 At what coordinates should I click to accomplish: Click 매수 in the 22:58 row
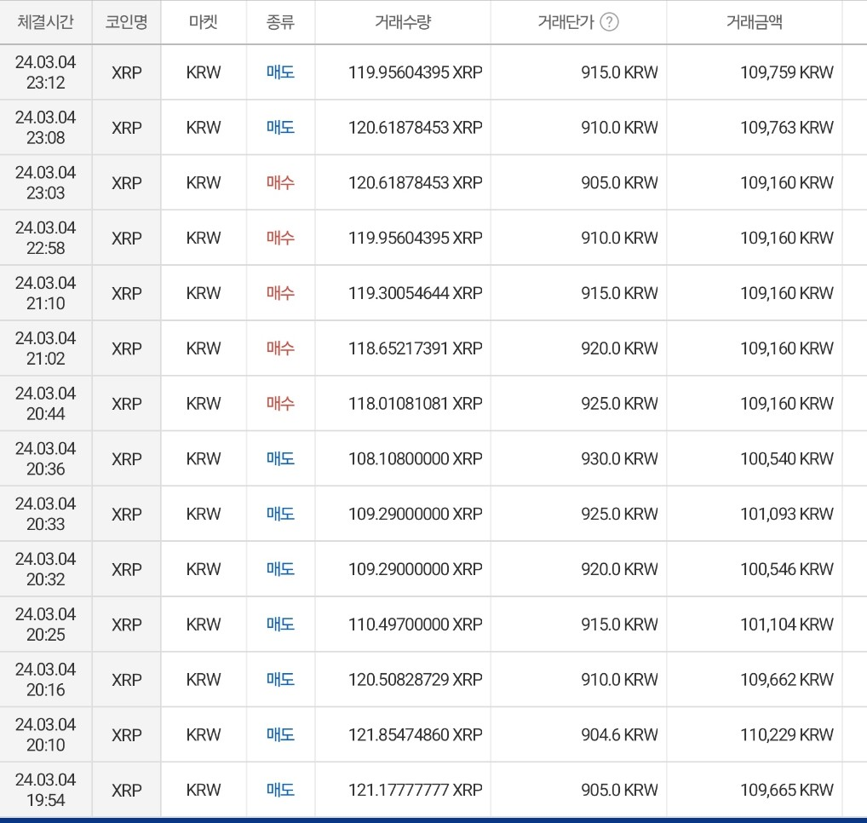(x=280, y=238)
